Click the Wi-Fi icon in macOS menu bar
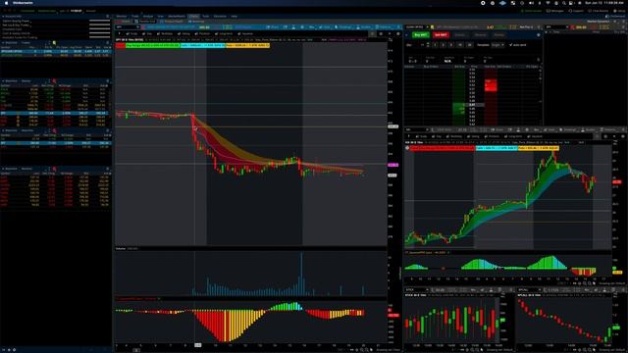This screenshot has width=628, height=353. 548,3
